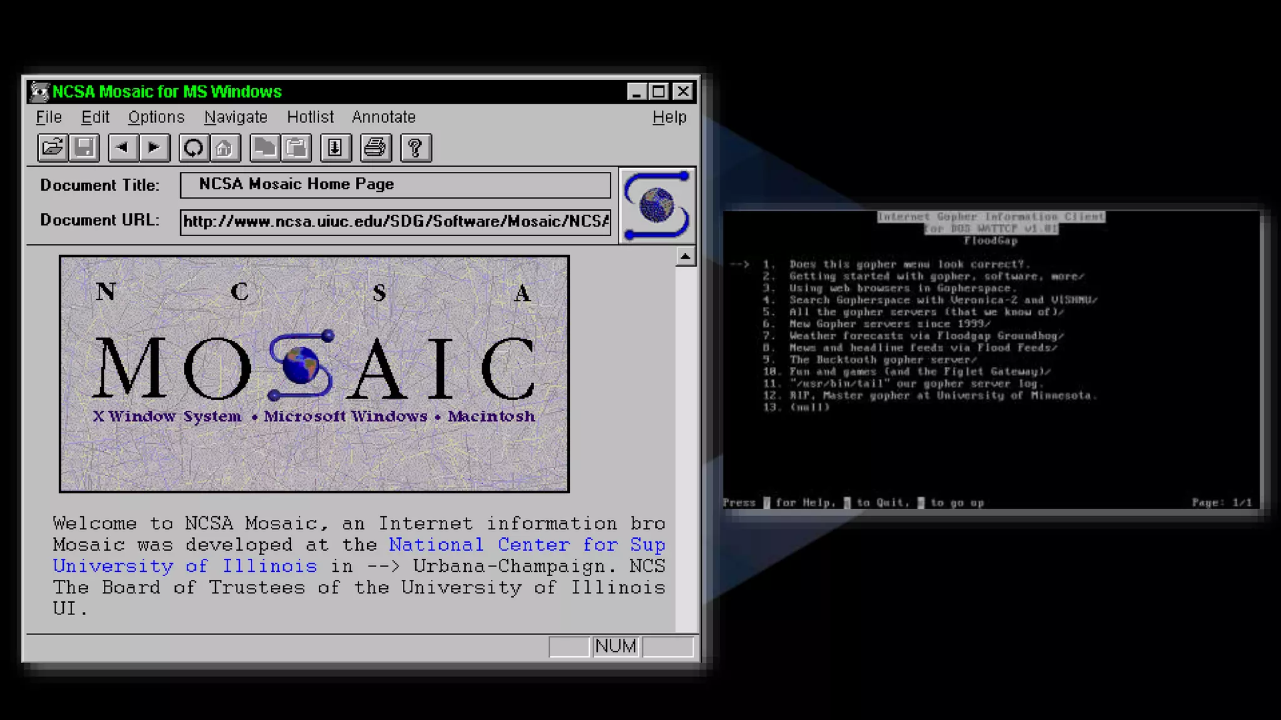The height and width of the screenshot is (720, 1281).
Task: Follow the University of Illinois link
Action: click(185, 566)
